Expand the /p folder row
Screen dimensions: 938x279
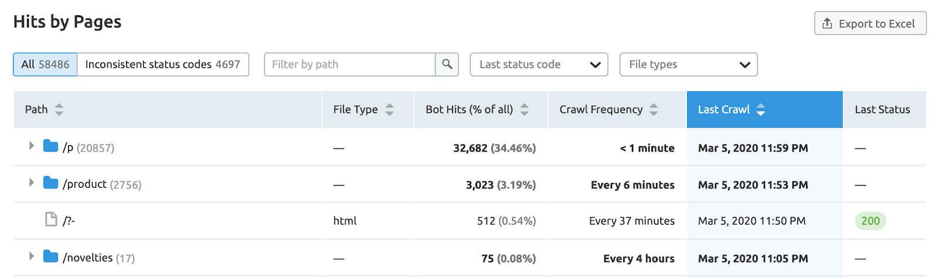[x=32, y=146]
